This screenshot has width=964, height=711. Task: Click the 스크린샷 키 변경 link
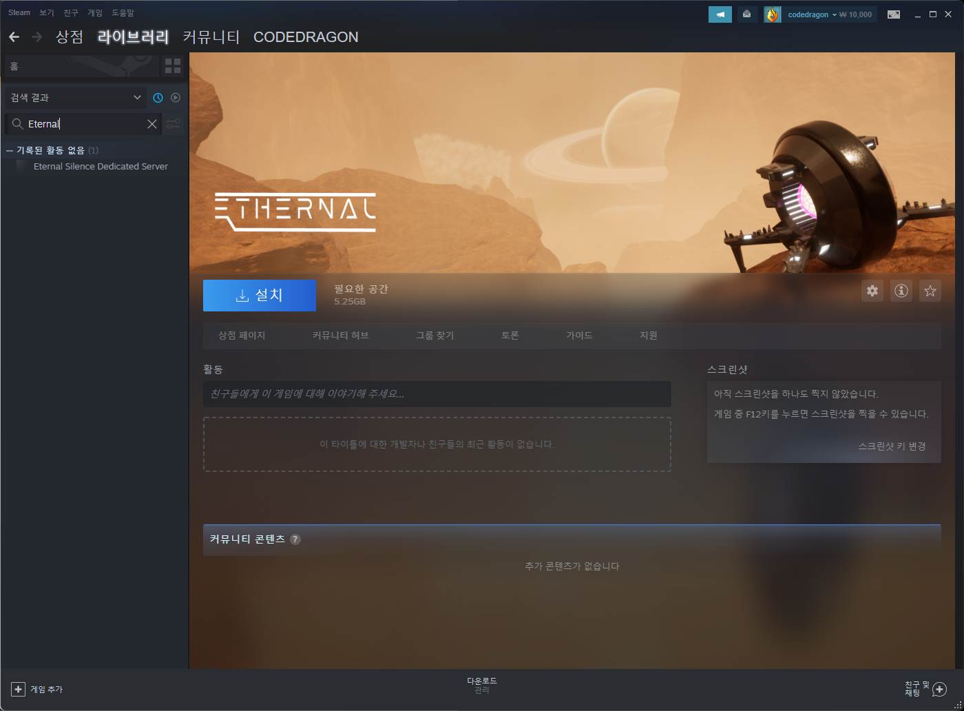pyautogui.click(x=892, y=446)
